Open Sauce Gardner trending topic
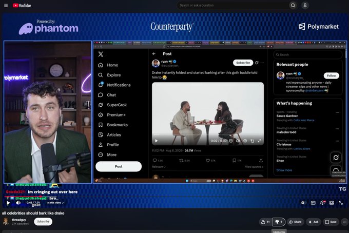Image resolution: width=349 pixels, height=233 pixels. (287, 116)
